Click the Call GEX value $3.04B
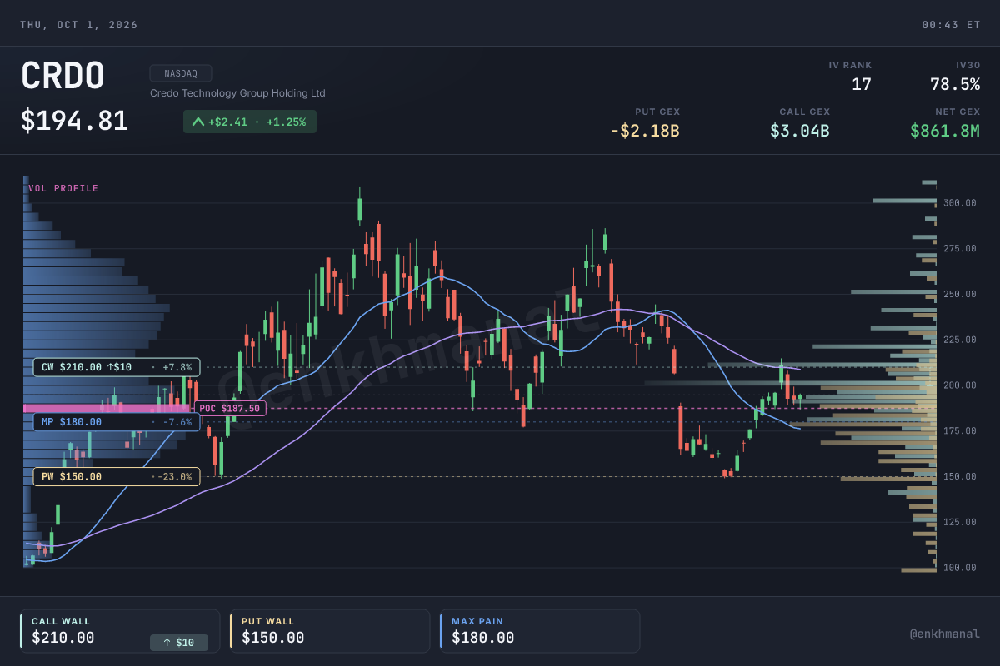This screenshot has height=666, width=1000. [x=800, y=131]
